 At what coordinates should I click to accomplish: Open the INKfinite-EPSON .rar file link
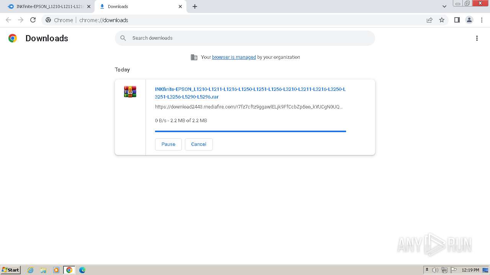(250, 93)
